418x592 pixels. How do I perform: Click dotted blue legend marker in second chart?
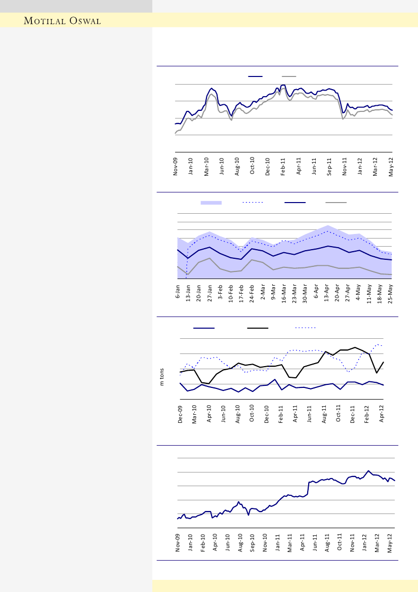point(254,203)
